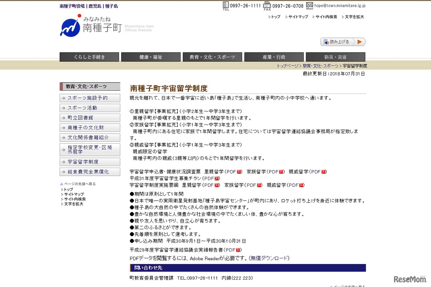431x287 pixels.
Task: Open the 実績報告書 PDF icon
Action: (238, 250)
